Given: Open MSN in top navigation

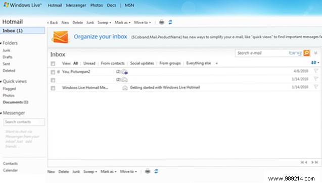Looking at the screenshot, I should (x=129, y=6).
